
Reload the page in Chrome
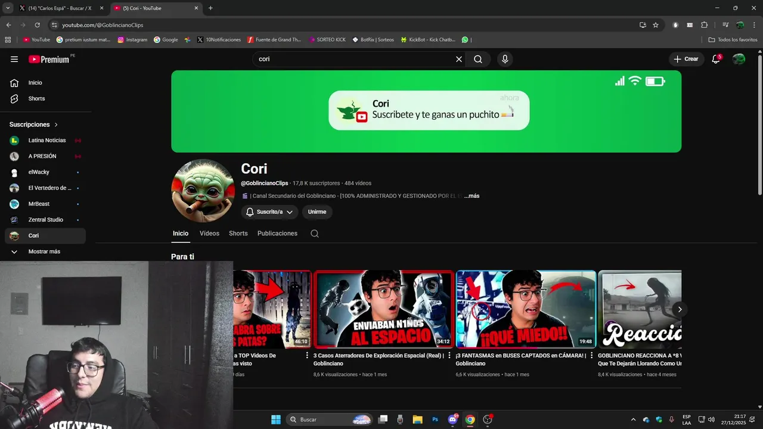[37, 25]
